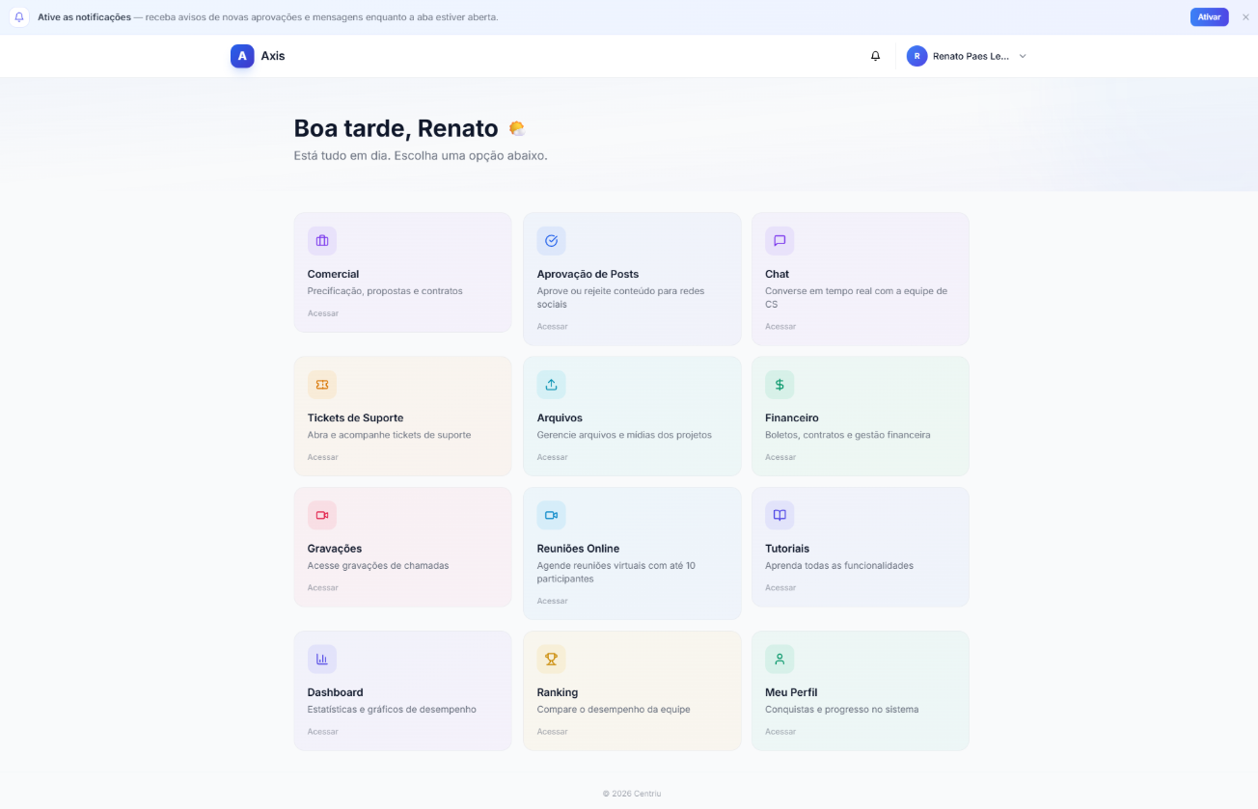The height and width of the screenshot is (809, 1258).
Task: Click Acessar under Financeiro
Action: click(x=780, y=457)
